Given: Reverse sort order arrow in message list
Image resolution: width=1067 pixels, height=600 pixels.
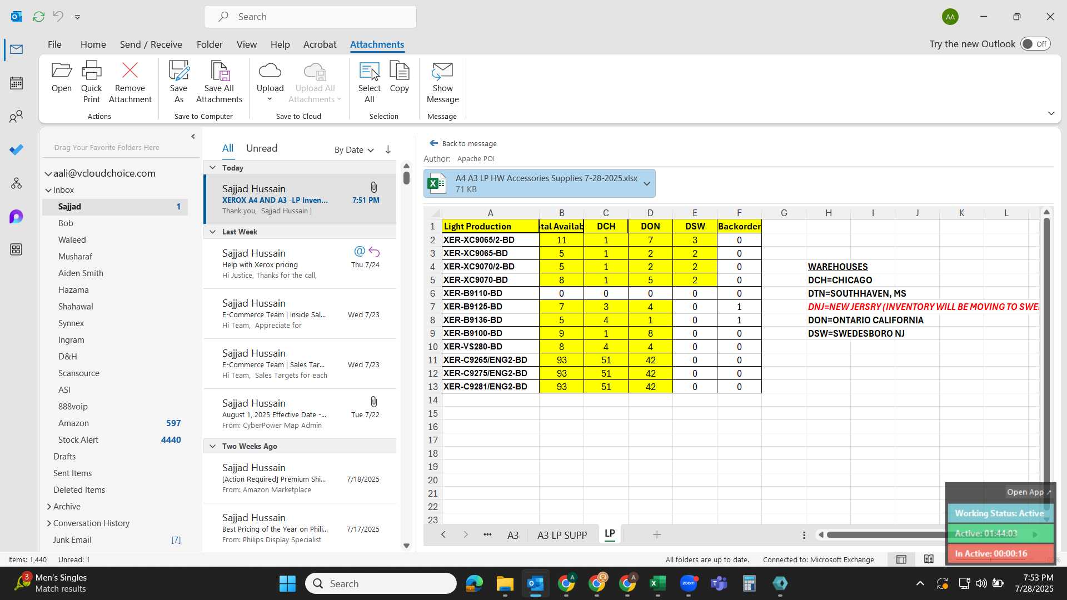Looking at the screenshot, I should point(388,149).
